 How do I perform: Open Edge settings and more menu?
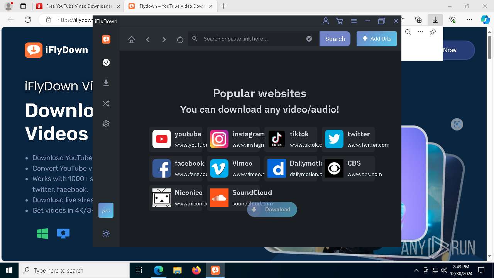tap(469, 20)
